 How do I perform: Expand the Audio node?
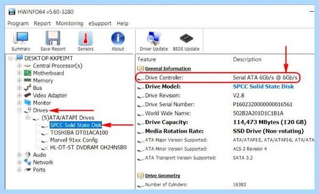19,155
